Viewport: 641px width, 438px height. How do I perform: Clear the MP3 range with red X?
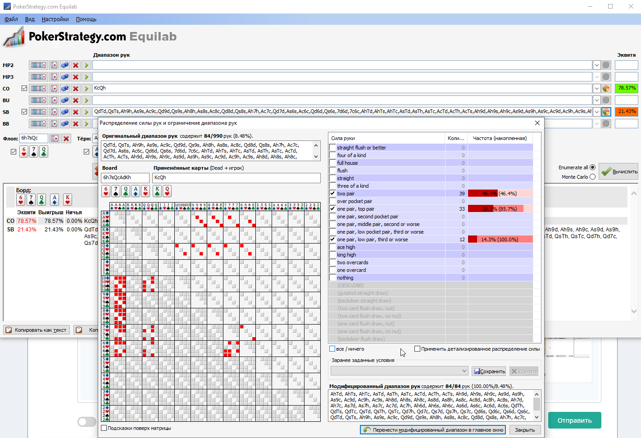(x=76, y=77)
